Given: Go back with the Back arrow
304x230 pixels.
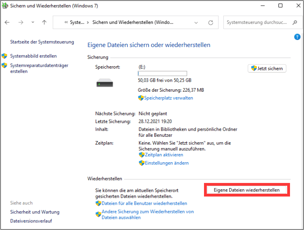Looking at the screenshot, I should point(7,22).
